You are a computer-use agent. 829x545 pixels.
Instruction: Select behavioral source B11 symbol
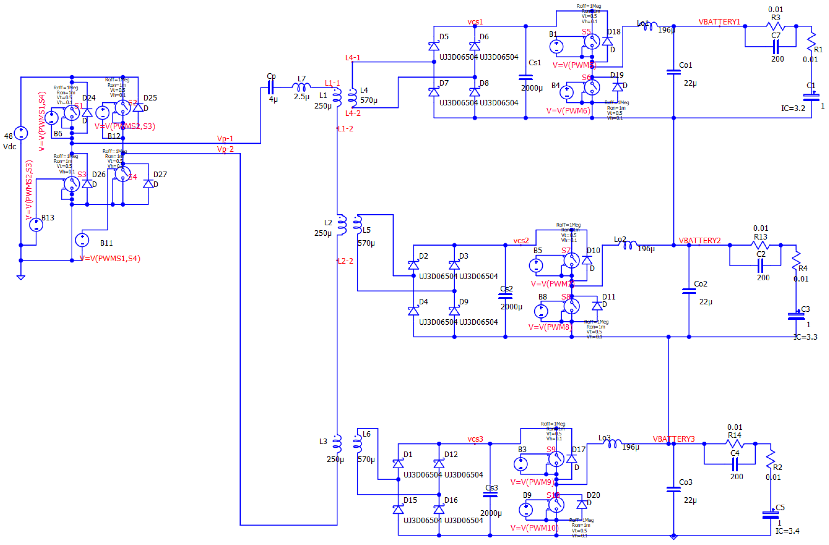click(82, 240)
